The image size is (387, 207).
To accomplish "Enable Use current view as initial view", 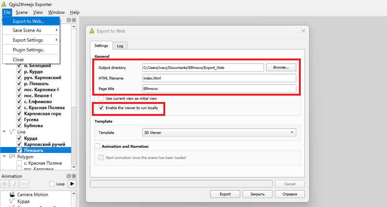I will click(101, 98).
